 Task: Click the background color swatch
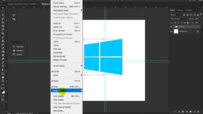point(4,92)
